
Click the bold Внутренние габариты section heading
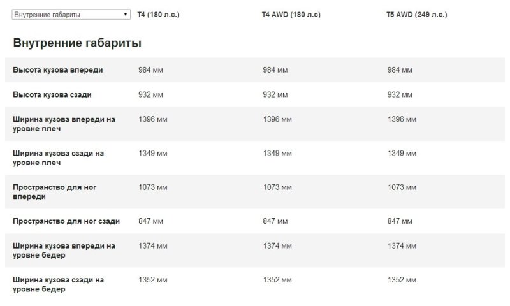pyautogui.click(x=77, y=43)
